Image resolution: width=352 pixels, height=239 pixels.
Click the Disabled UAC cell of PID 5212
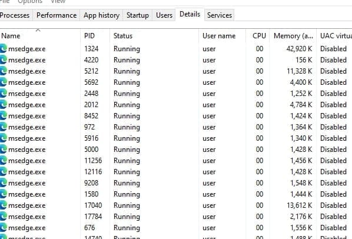tap(333, 71)
